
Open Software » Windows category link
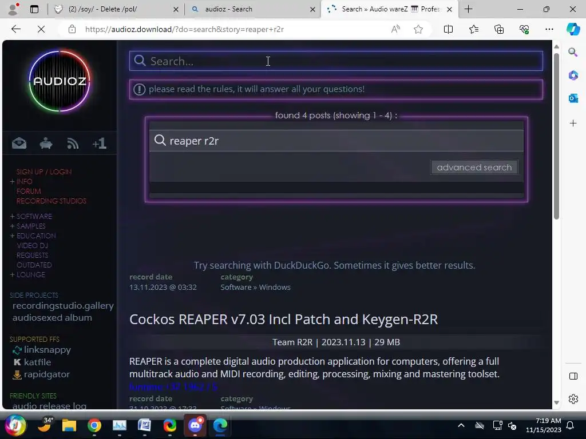click(x=255, y=287)
